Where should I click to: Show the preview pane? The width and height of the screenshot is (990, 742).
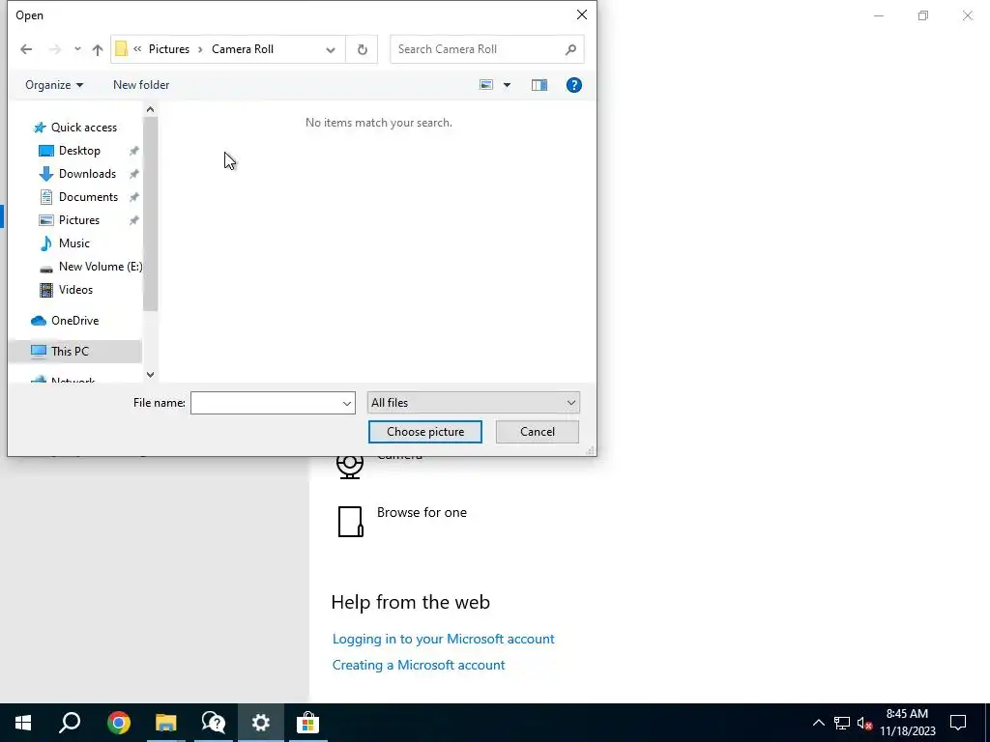(539, 85)
